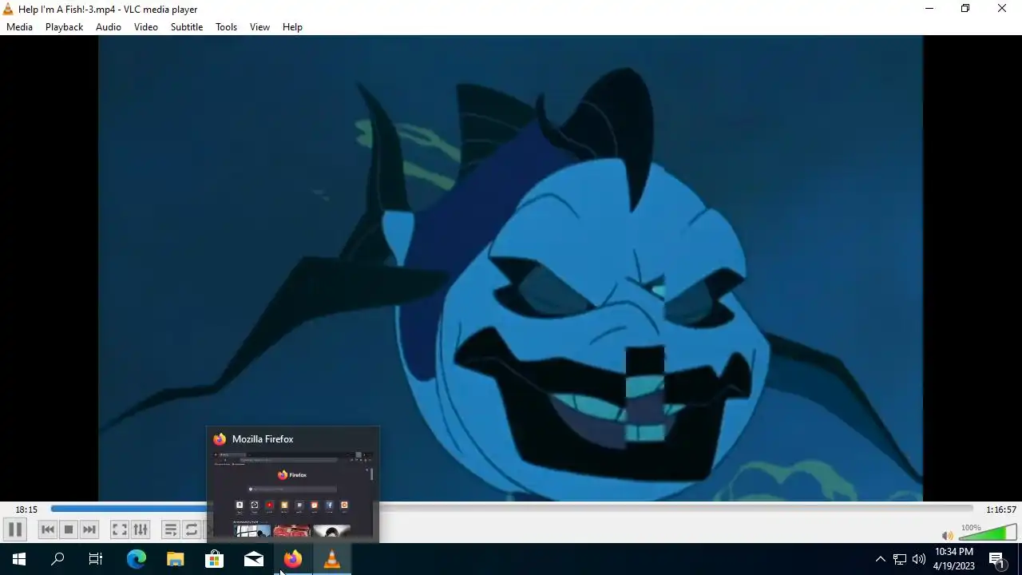Open the notification action center
1022x575 pixels.
point(997,559)
